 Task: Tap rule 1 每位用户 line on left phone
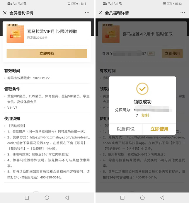(x=46, y=132)
